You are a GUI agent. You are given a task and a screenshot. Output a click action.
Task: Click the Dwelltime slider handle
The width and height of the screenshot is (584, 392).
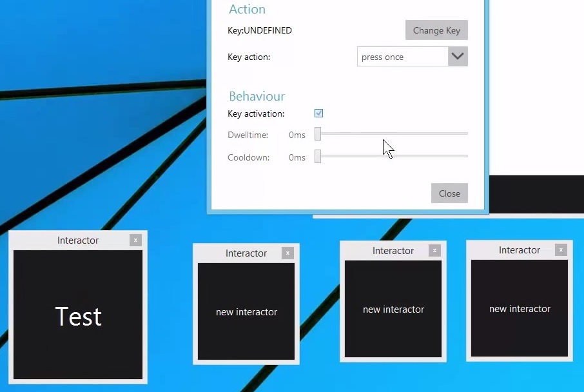coord(318,134)
